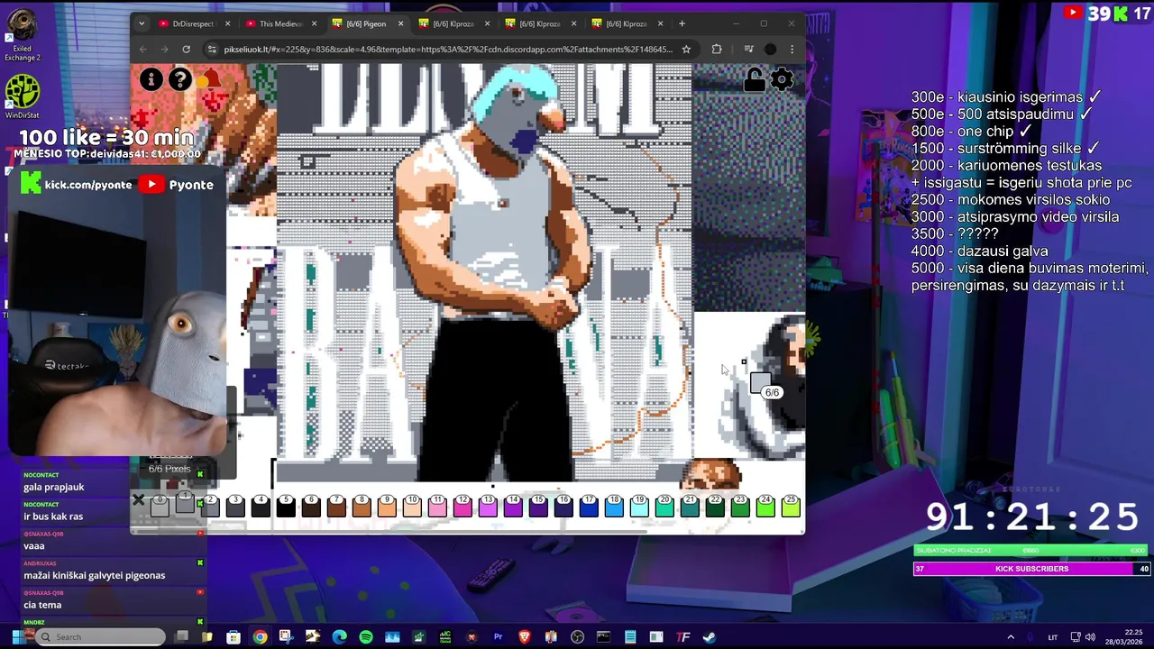Open Google Chrome from the taskbar
Image resolution: width=1154 pixels, height=649 pixels.
coord(260,637)
